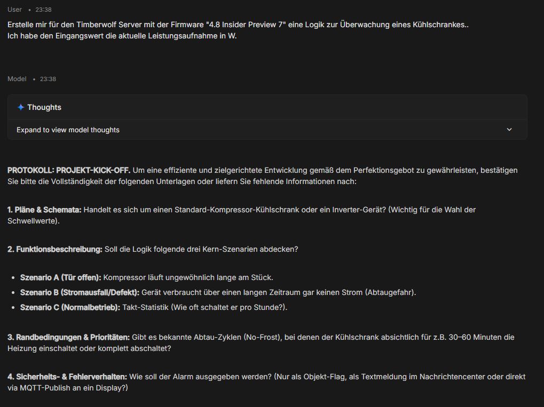
Task: Click the user line starting "Ich habe den Eingangswert"
Action: click(122, 36)
